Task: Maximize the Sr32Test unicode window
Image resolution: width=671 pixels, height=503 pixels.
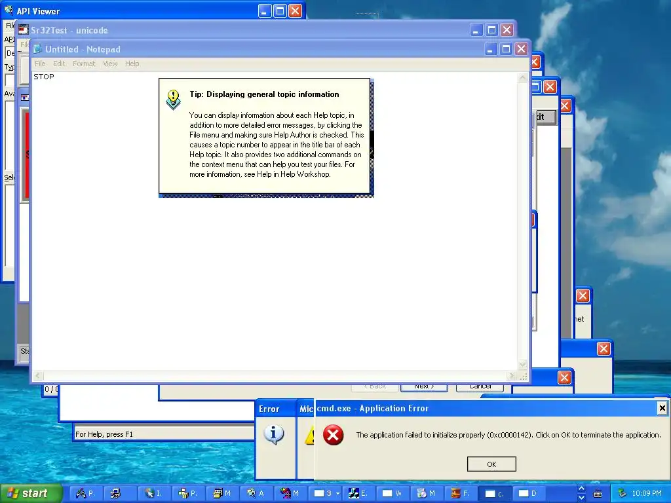Action: pyautogui.click(x=491, y=30)
